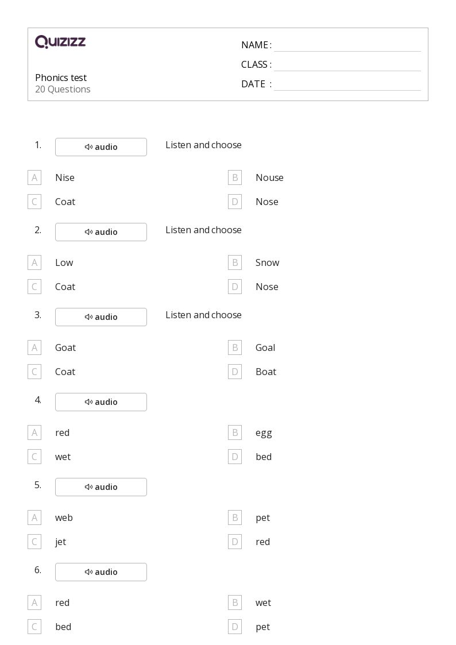Screen dimensions: 456x645
Task: Click the DATE input line
Action: pos(347,84)
